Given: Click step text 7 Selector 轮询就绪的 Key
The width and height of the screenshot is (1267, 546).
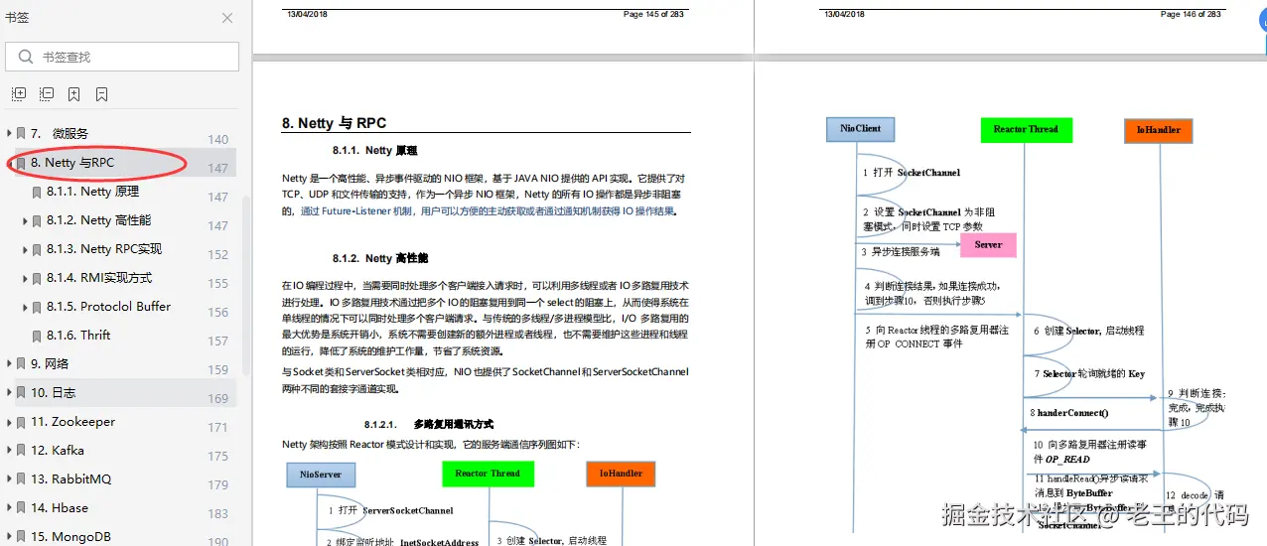Looking at the screenshot, I should click(1088, 374).
